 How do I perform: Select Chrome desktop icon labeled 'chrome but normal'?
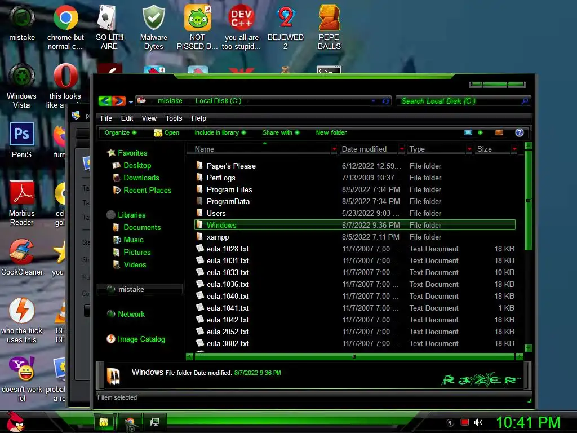pos(65,26)
